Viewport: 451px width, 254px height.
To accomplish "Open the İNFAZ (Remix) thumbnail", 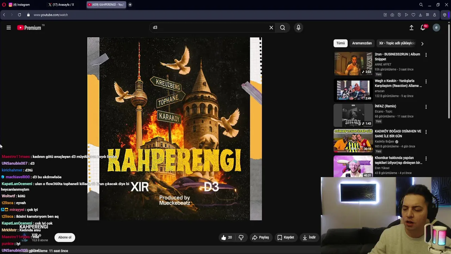I will pyautogui.click(x=353, y=115).
